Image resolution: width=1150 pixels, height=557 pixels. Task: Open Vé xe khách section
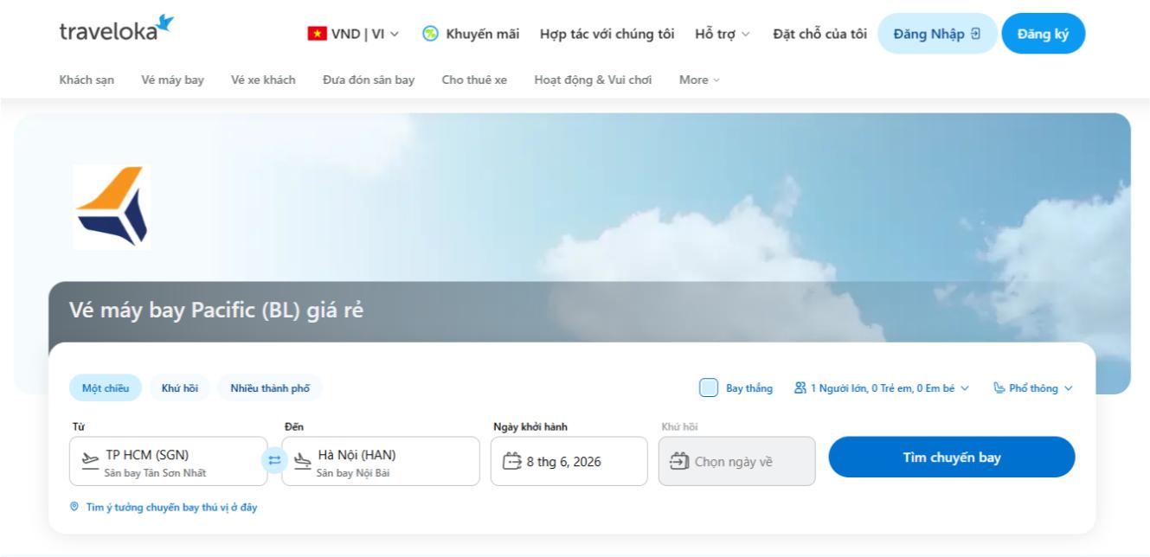point(263,80)
